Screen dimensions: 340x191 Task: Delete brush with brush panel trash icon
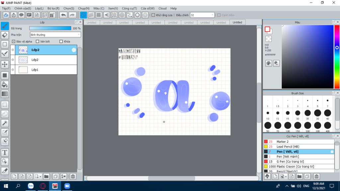(316, 176)
